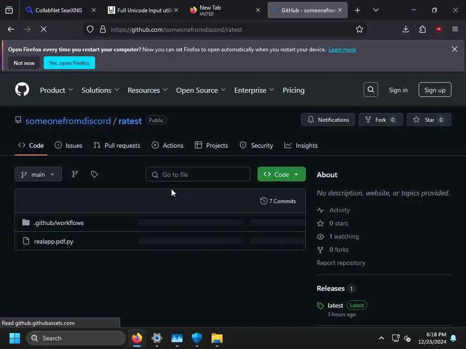The width and height of the screenshot is (466, 349).
Task: Dismiss the Firefox startup notification bar
Action: pyautogui.click(x=455, y=49)
